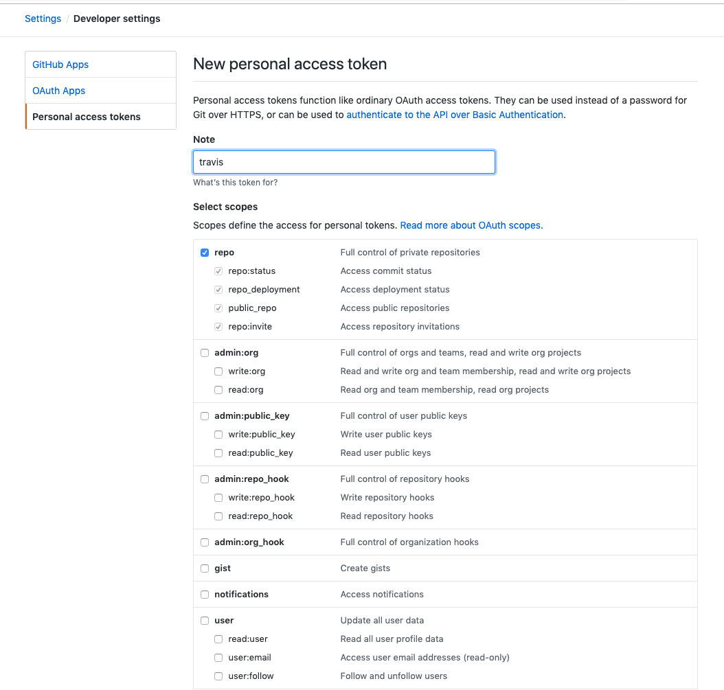
Task: Check the write:org scope
Action: click(x=218, y=371)
